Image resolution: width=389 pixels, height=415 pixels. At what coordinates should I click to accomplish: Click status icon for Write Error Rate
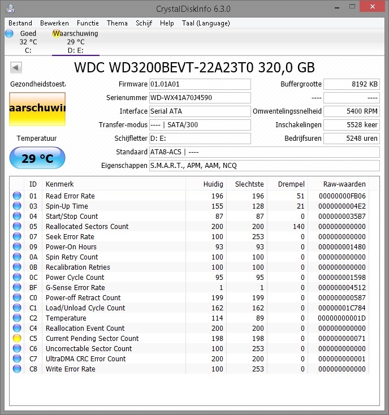pos(17,369)
